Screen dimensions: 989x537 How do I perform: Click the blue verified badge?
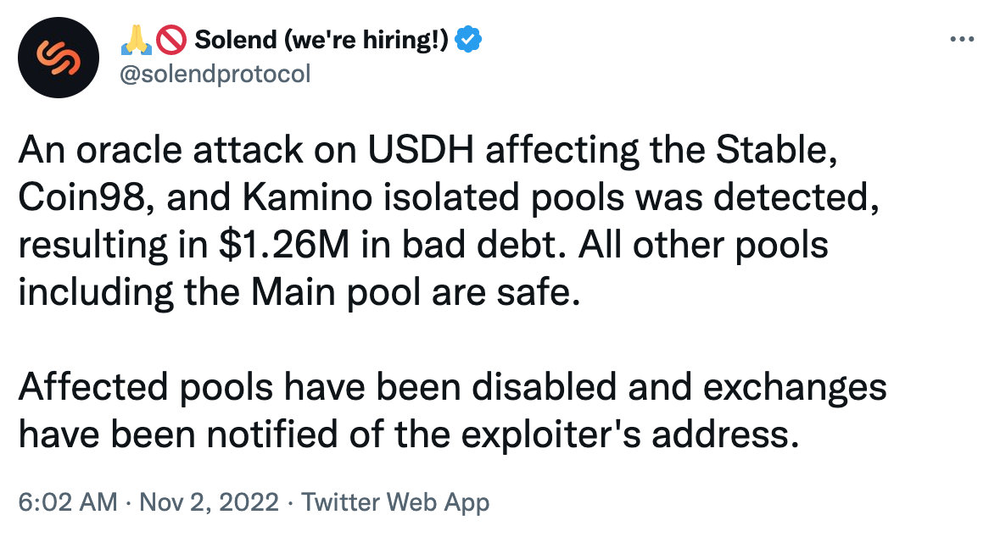point(468,40)
